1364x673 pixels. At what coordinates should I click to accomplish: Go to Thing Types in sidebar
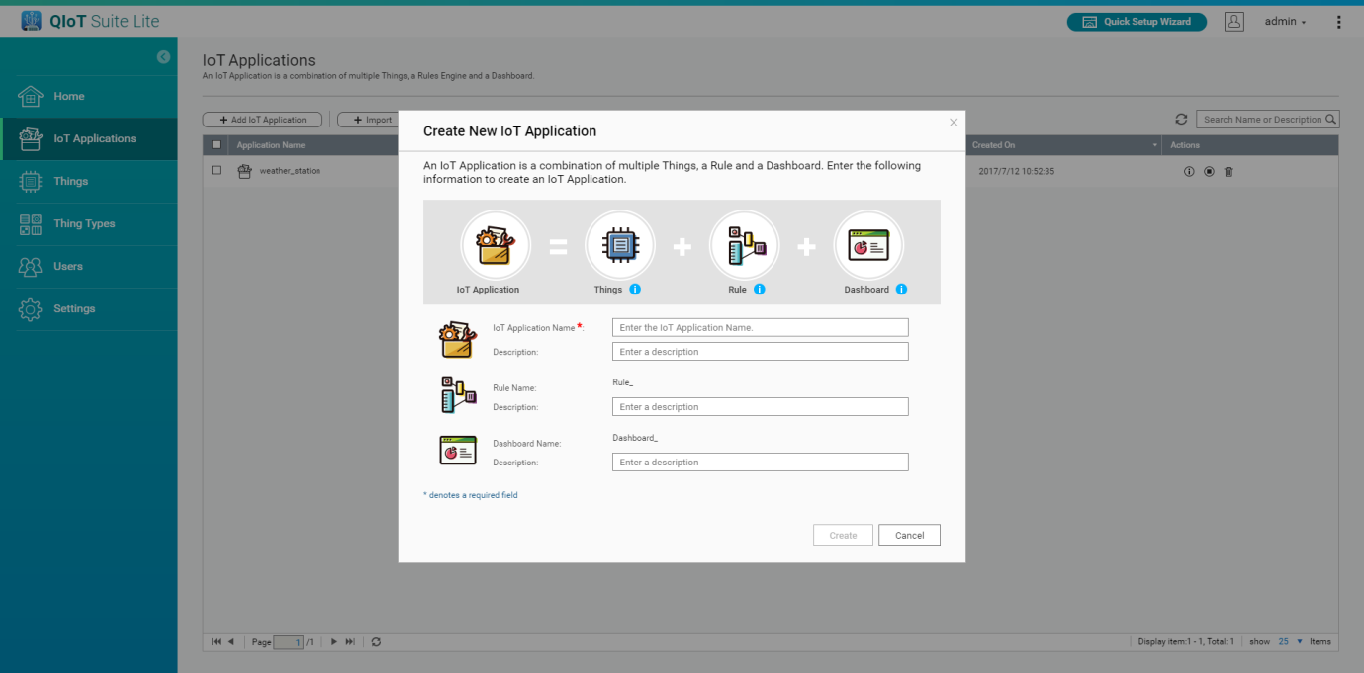[x=84, y=224]
